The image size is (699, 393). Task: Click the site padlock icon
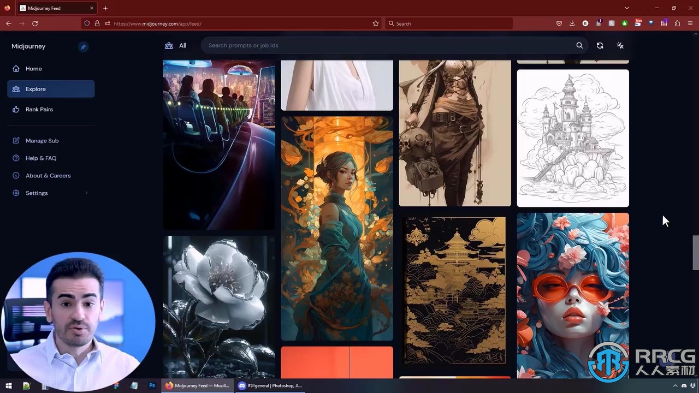(97, 23)
